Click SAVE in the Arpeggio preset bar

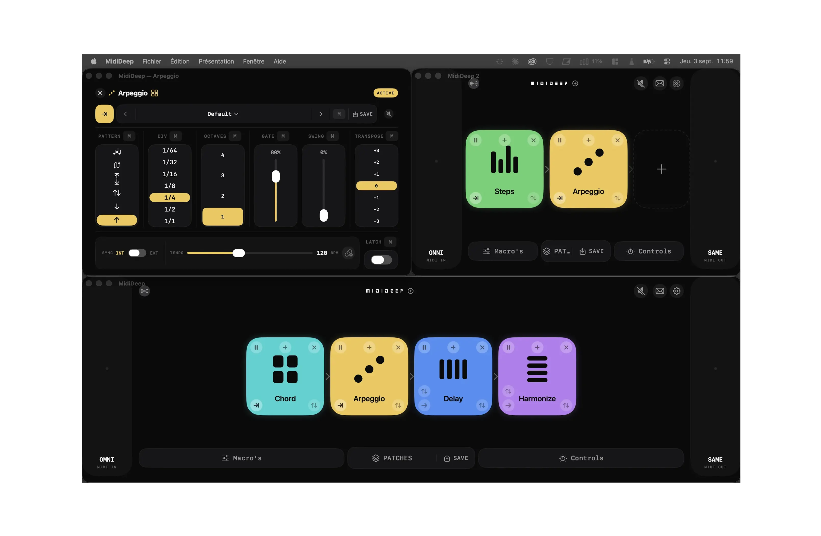coord(363,114)
